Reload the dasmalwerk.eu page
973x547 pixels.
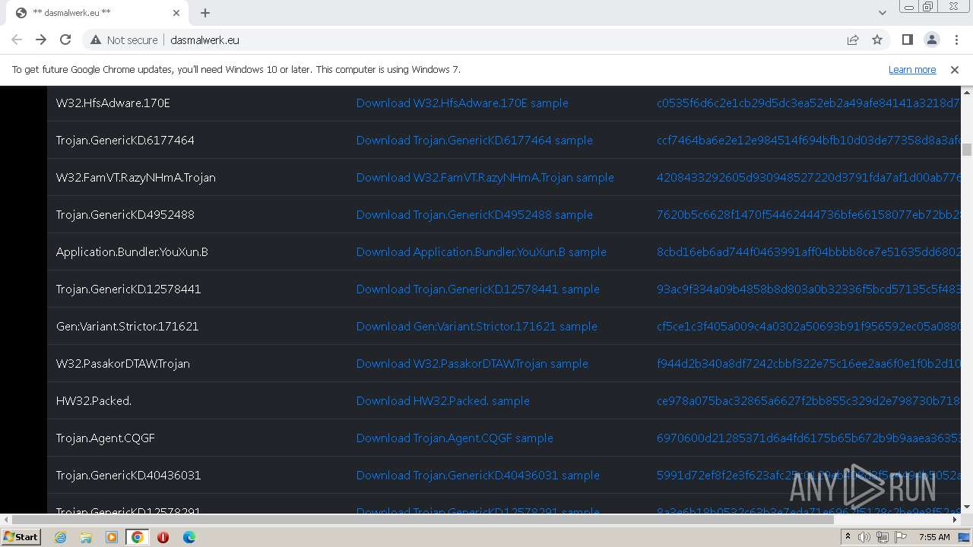point(65,40)
